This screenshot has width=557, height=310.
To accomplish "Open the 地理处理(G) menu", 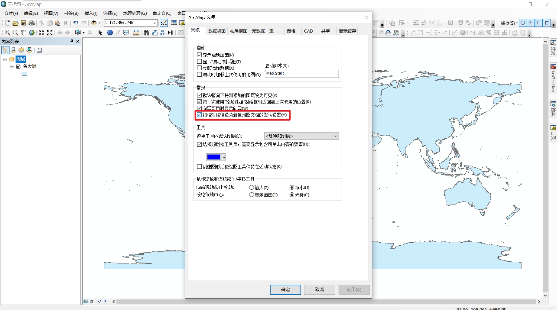I will 135,13.
